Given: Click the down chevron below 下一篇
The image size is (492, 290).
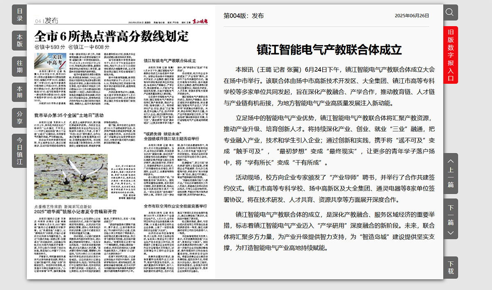Looking at the screenshot, I should (451, 233).
